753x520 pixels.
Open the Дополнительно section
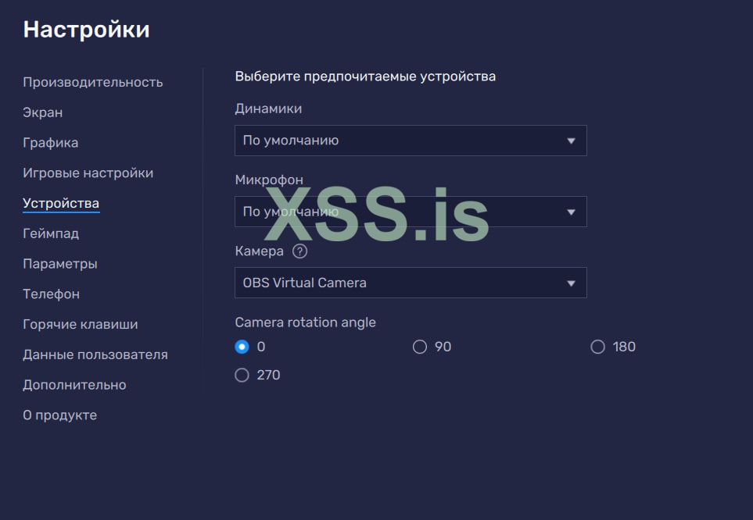[x=74, y=385]
